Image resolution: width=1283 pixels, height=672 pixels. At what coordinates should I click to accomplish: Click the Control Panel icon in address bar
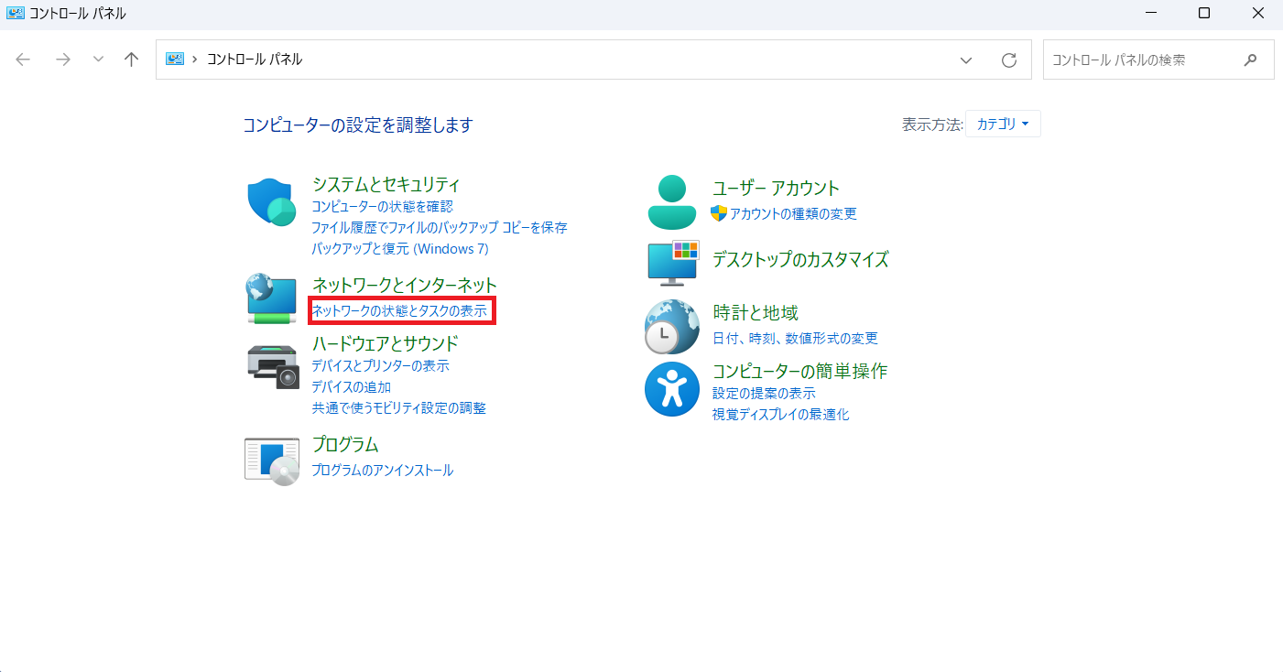(174, 59)
